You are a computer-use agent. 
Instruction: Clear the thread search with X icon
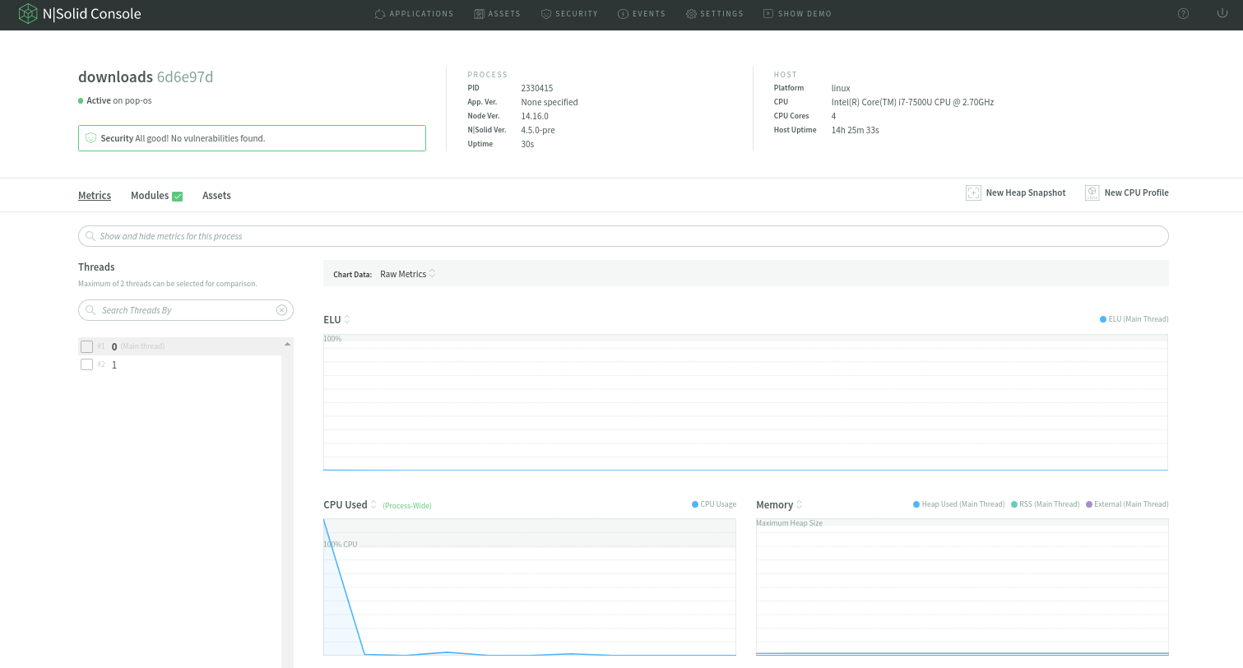tap(281, 310)
